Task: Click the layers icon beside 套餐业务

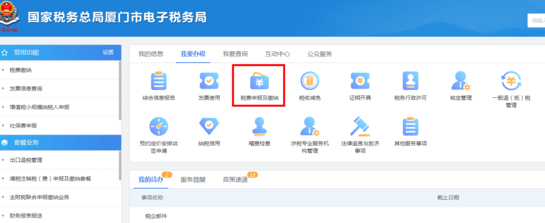Action: click(x=5, y=142)
